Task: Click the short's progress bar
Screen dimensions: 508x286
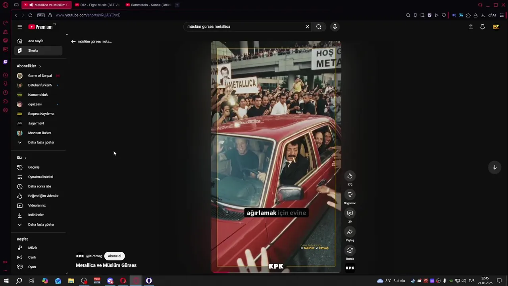Action: pos(276,272)
